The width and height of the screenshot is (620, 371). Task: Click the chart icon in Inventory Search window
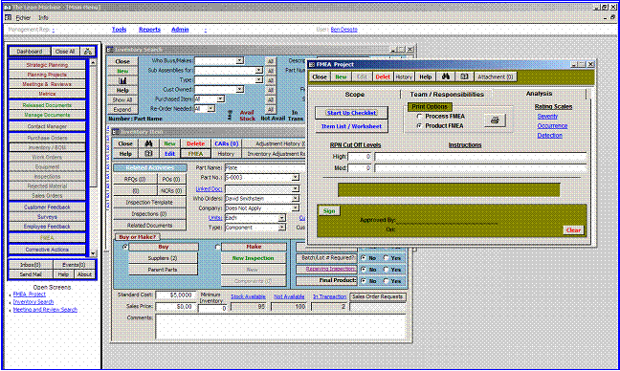coord(122,81)
